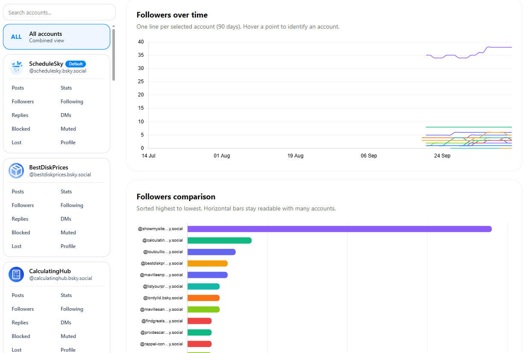Click the @showmysite purple comparison bar
Screen dimensions: 528x353
tap(340, 229)
